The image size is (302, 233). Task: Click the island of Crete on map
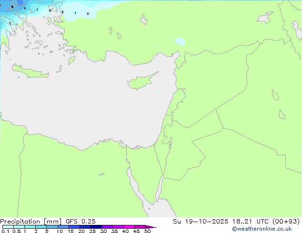(x=30, y=71)
